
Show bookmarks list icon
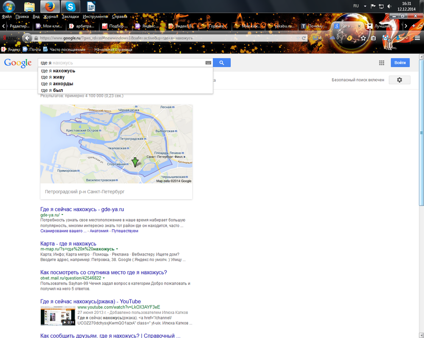point(374,38)
